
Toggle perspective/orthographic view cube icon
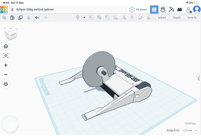[6, 84]
